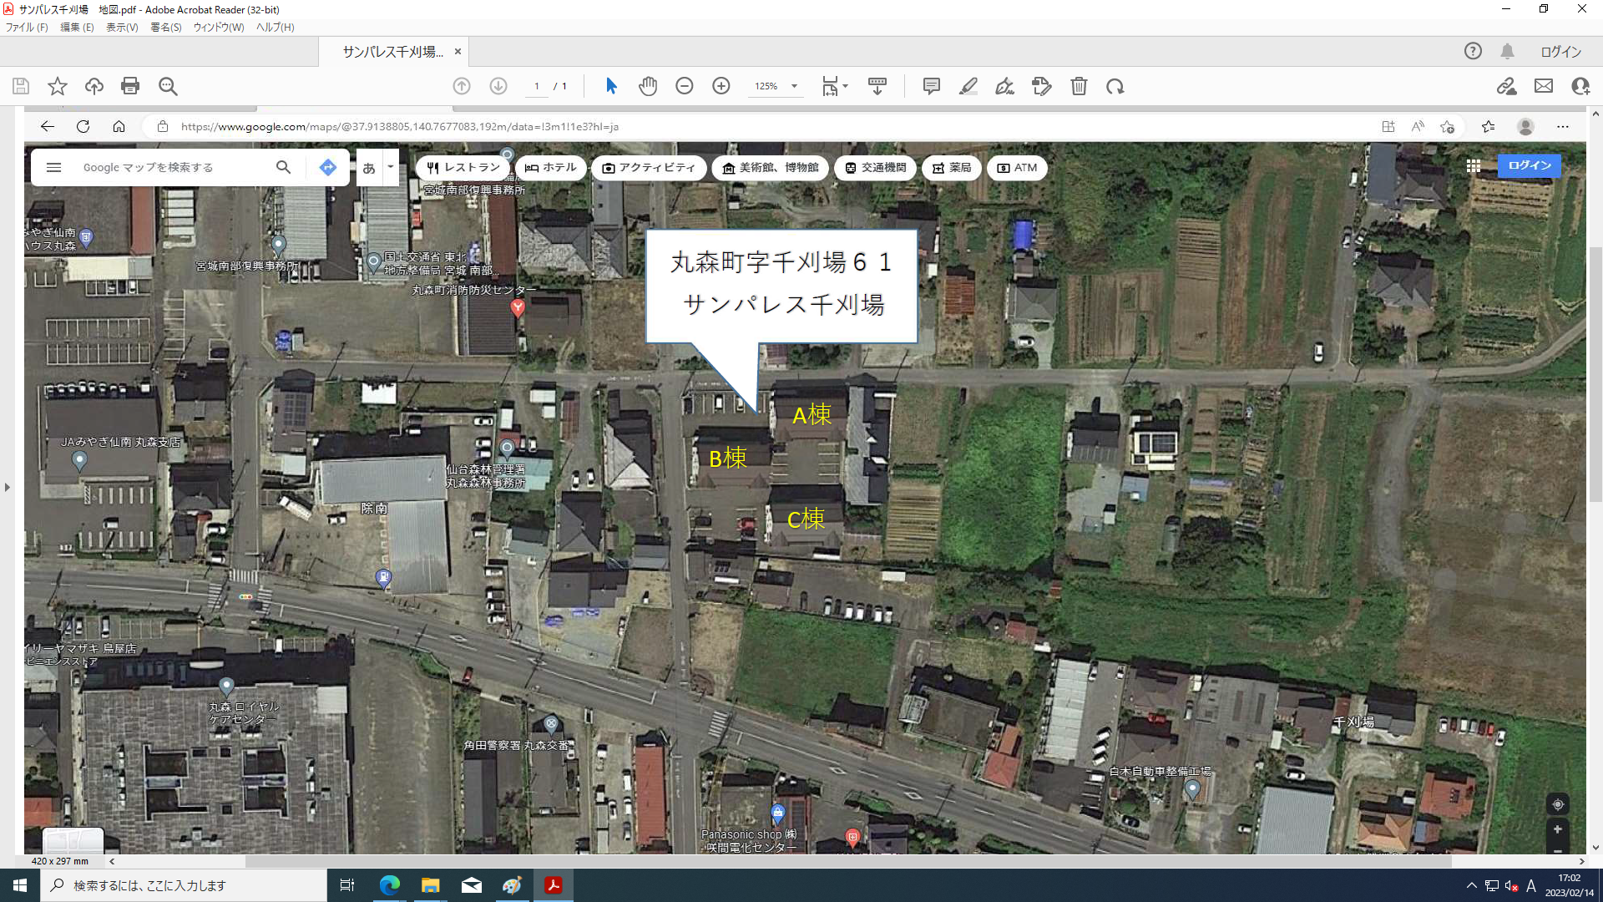Open File Explorer from taskbar
Image resolution: width=1603 pixels, height=902 pixels.
click(431, 885)
